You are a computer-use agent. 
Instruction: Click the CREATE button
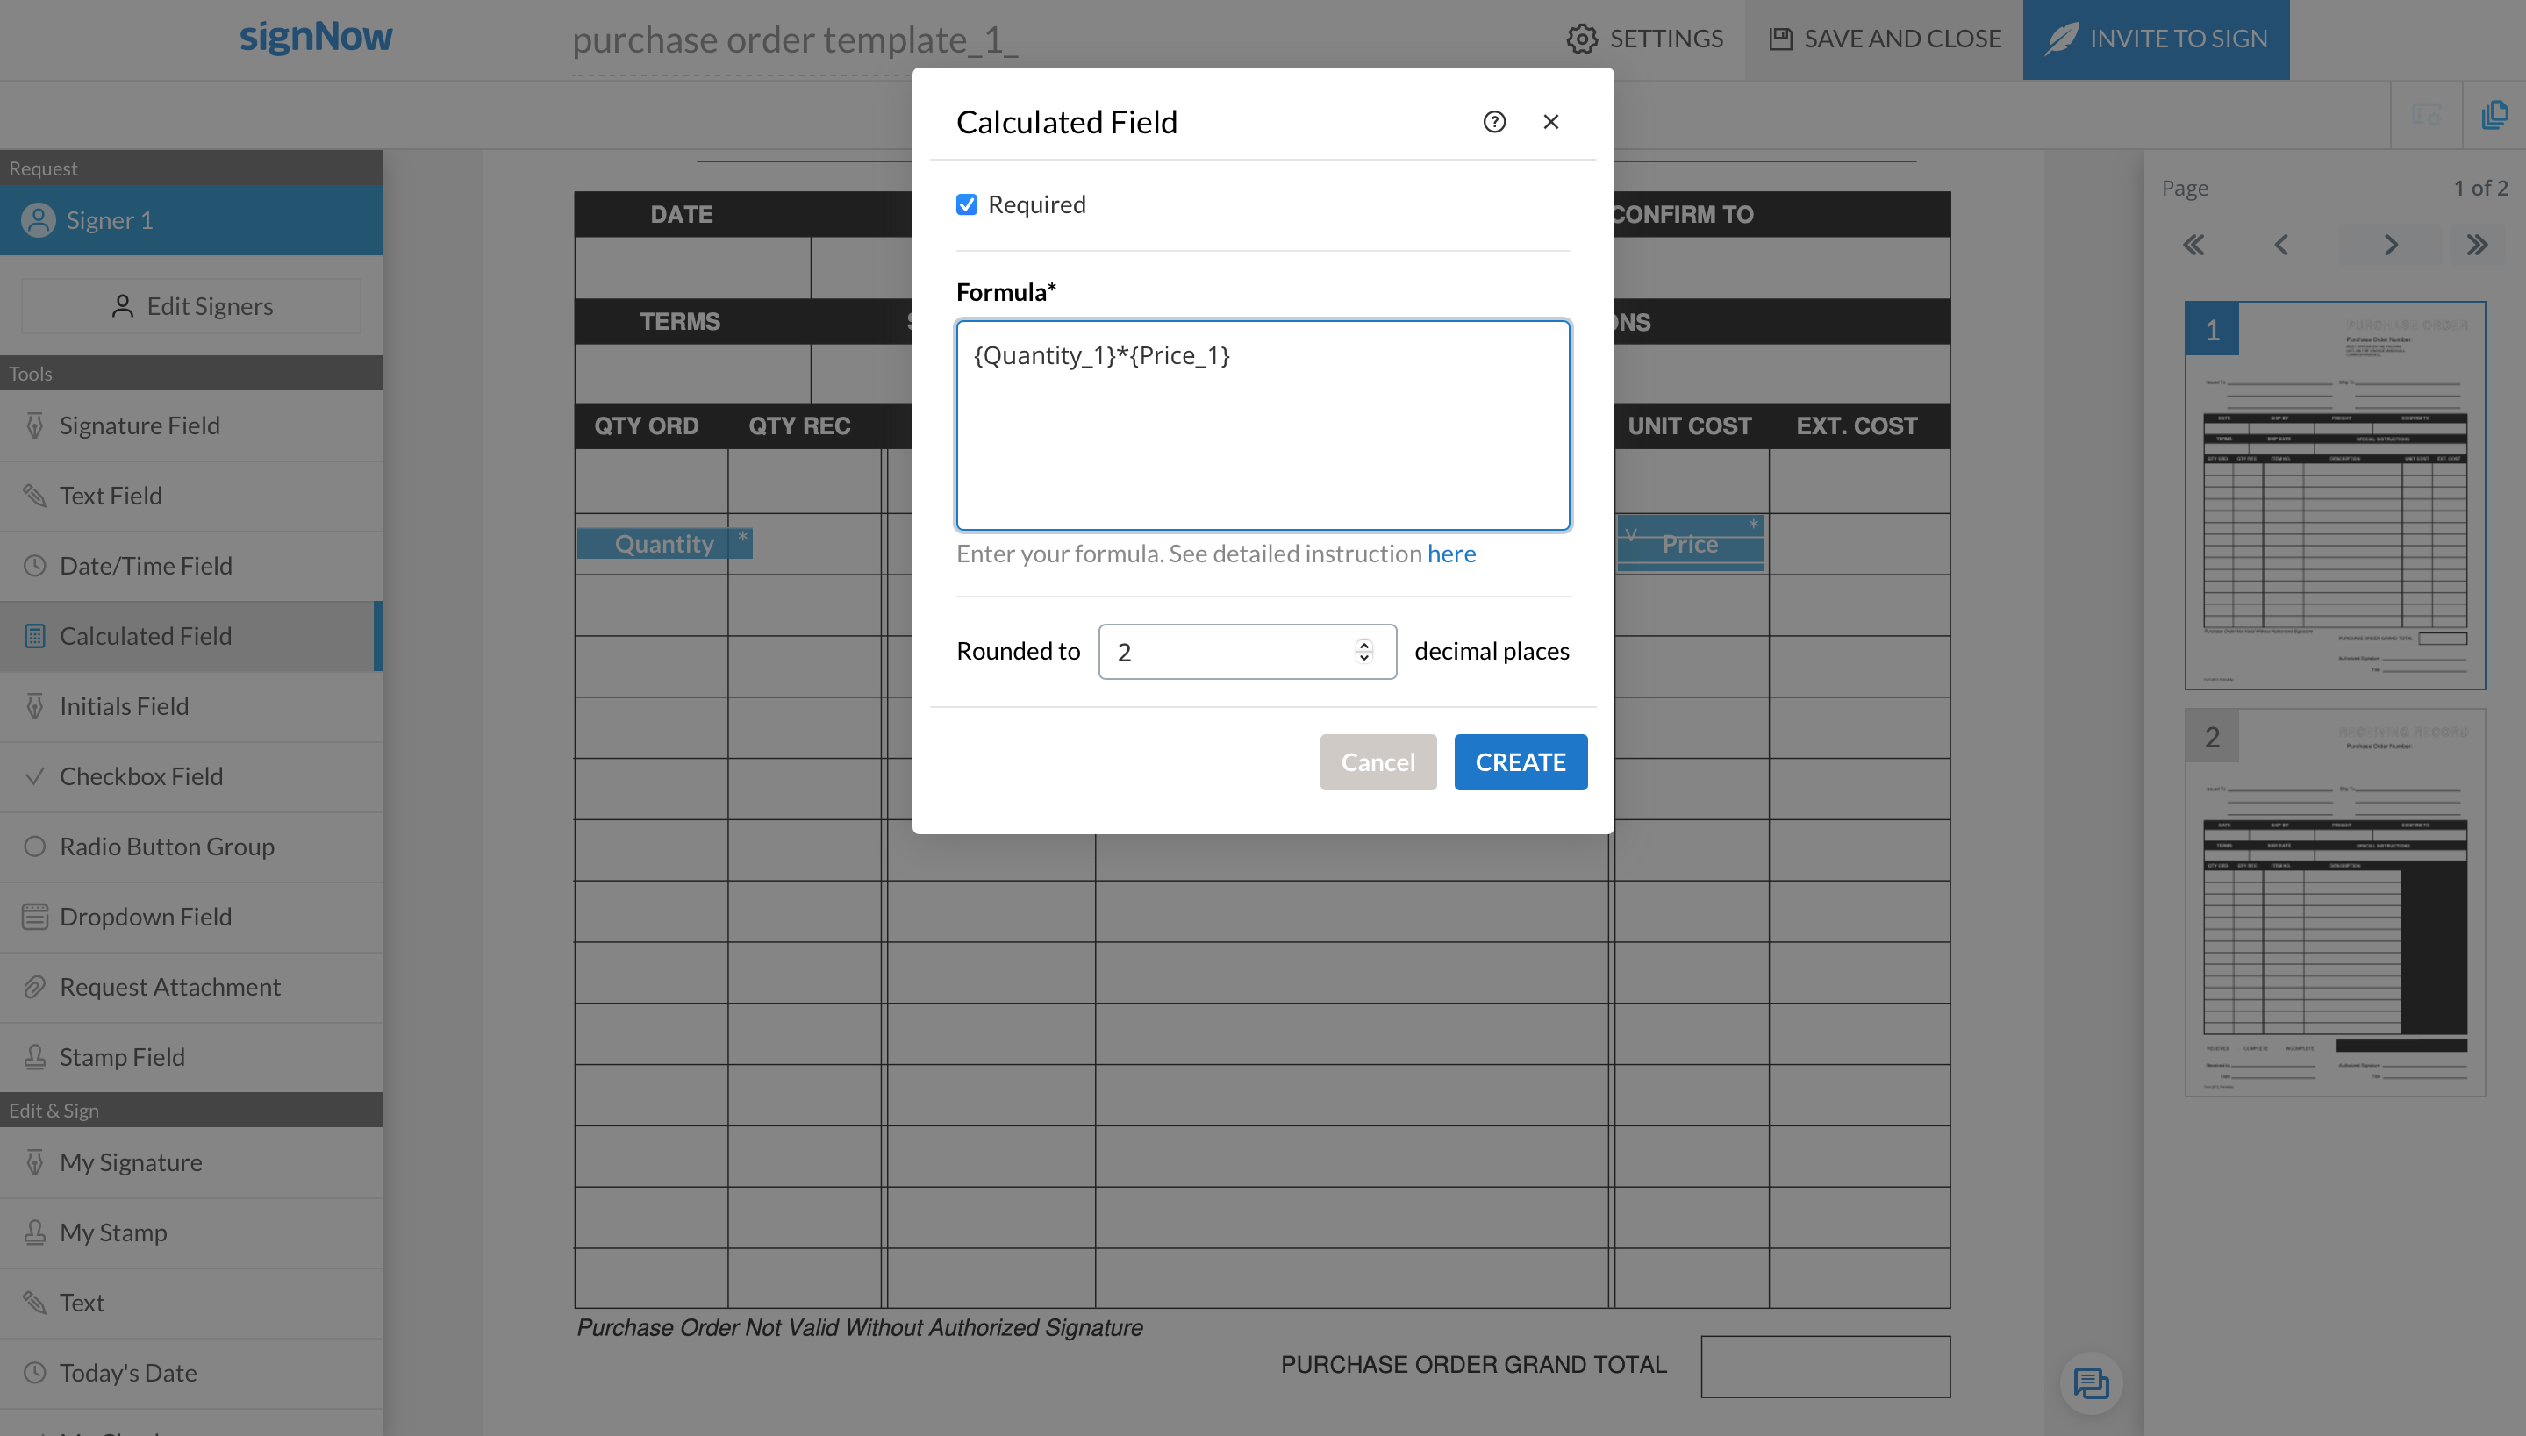[x=1520, y=761]
